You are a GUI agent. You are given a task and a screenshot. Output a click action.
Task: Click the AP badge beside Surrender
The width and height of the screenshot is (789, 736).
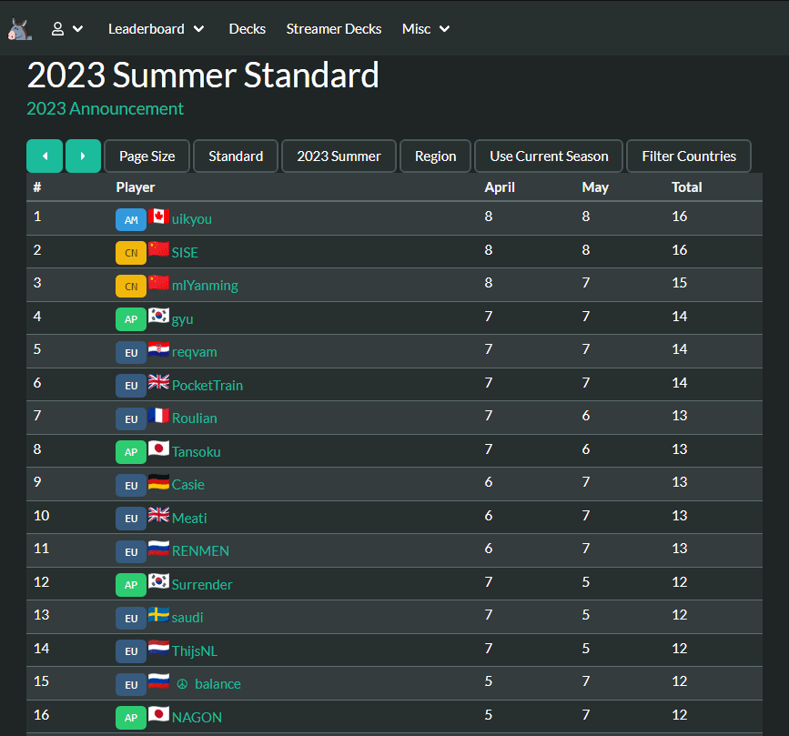(130, 584)
